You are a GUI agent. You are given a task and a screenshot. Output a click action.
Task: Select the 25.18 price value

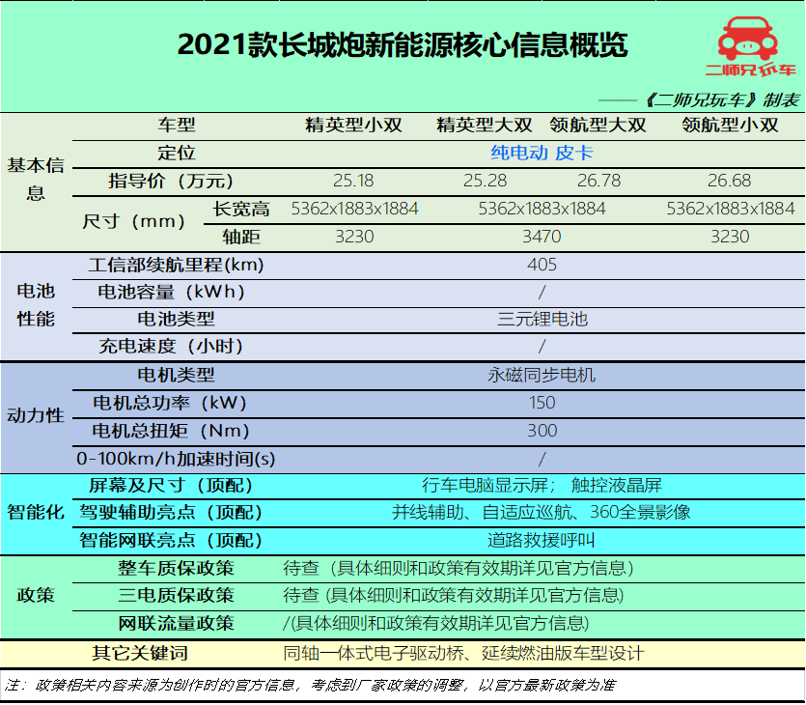click(353, 181)
